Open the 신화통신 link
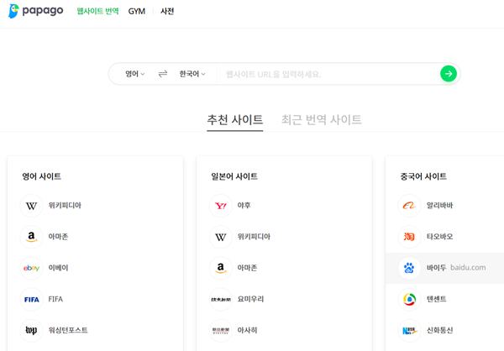The height and width of the screenshot is (351, 504). pos(439,331)
